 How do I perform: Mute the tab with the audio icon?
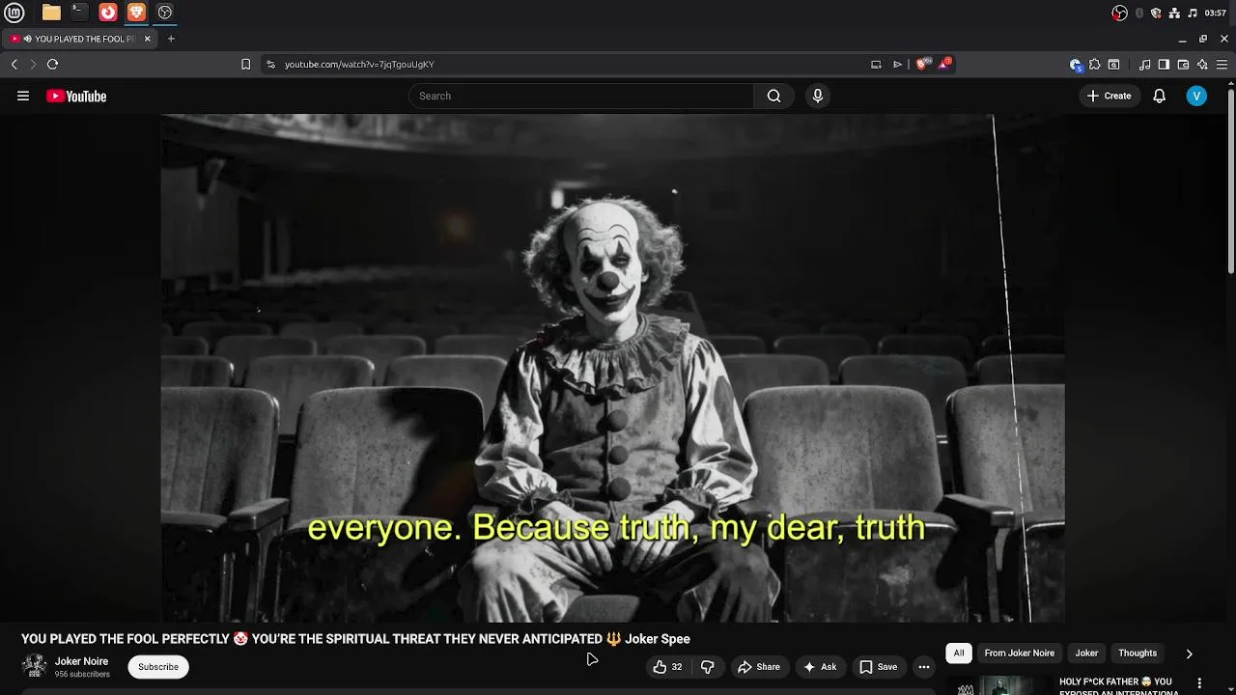tap(27, 39)
